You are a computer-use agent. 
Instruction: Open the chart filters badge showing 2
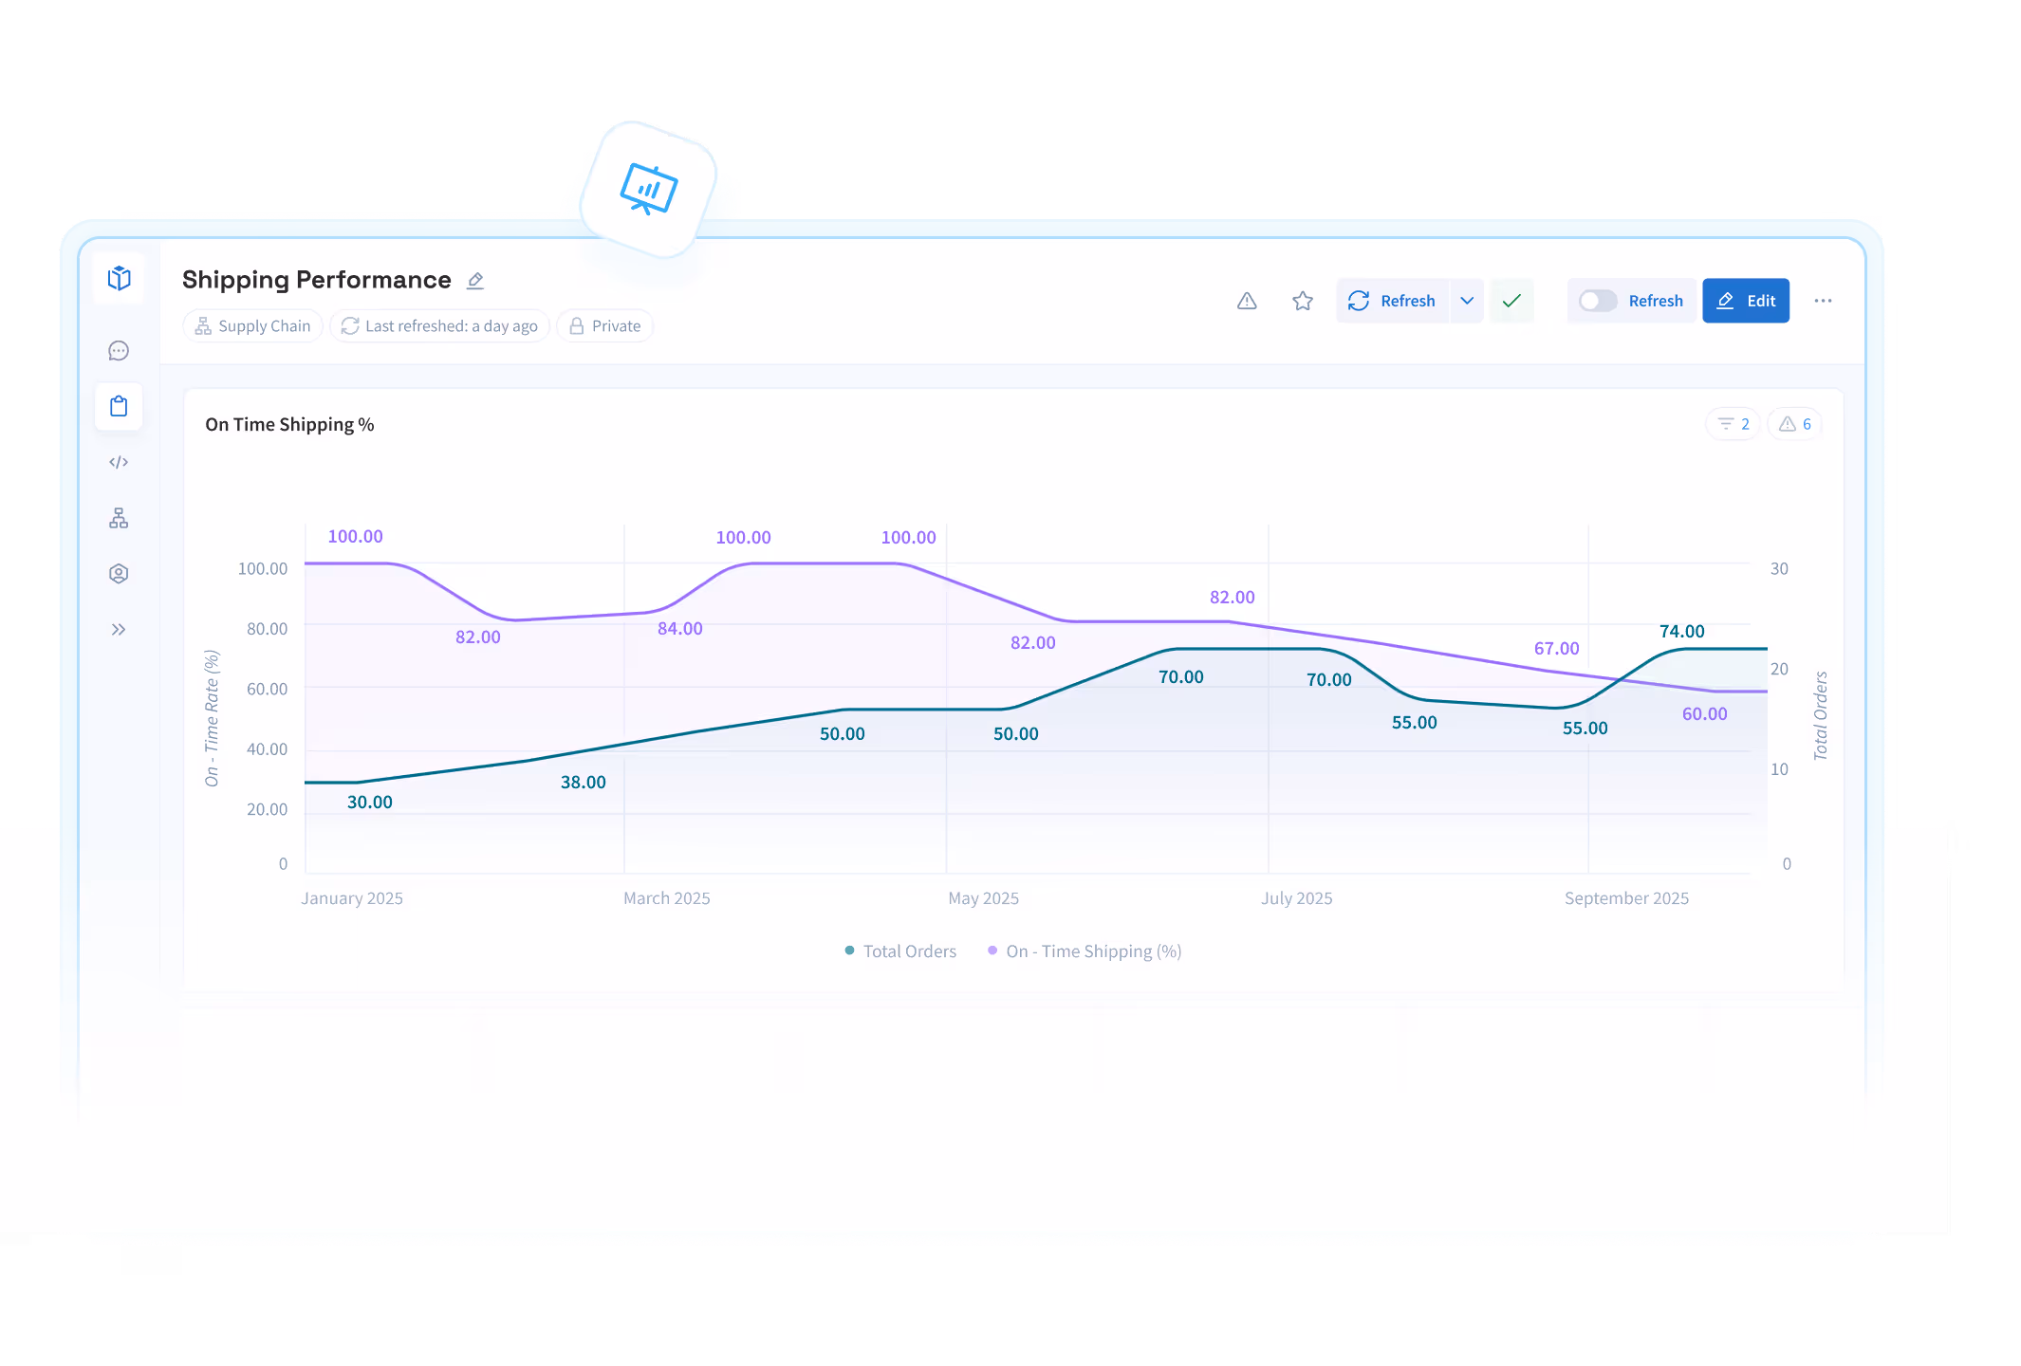1734,424
